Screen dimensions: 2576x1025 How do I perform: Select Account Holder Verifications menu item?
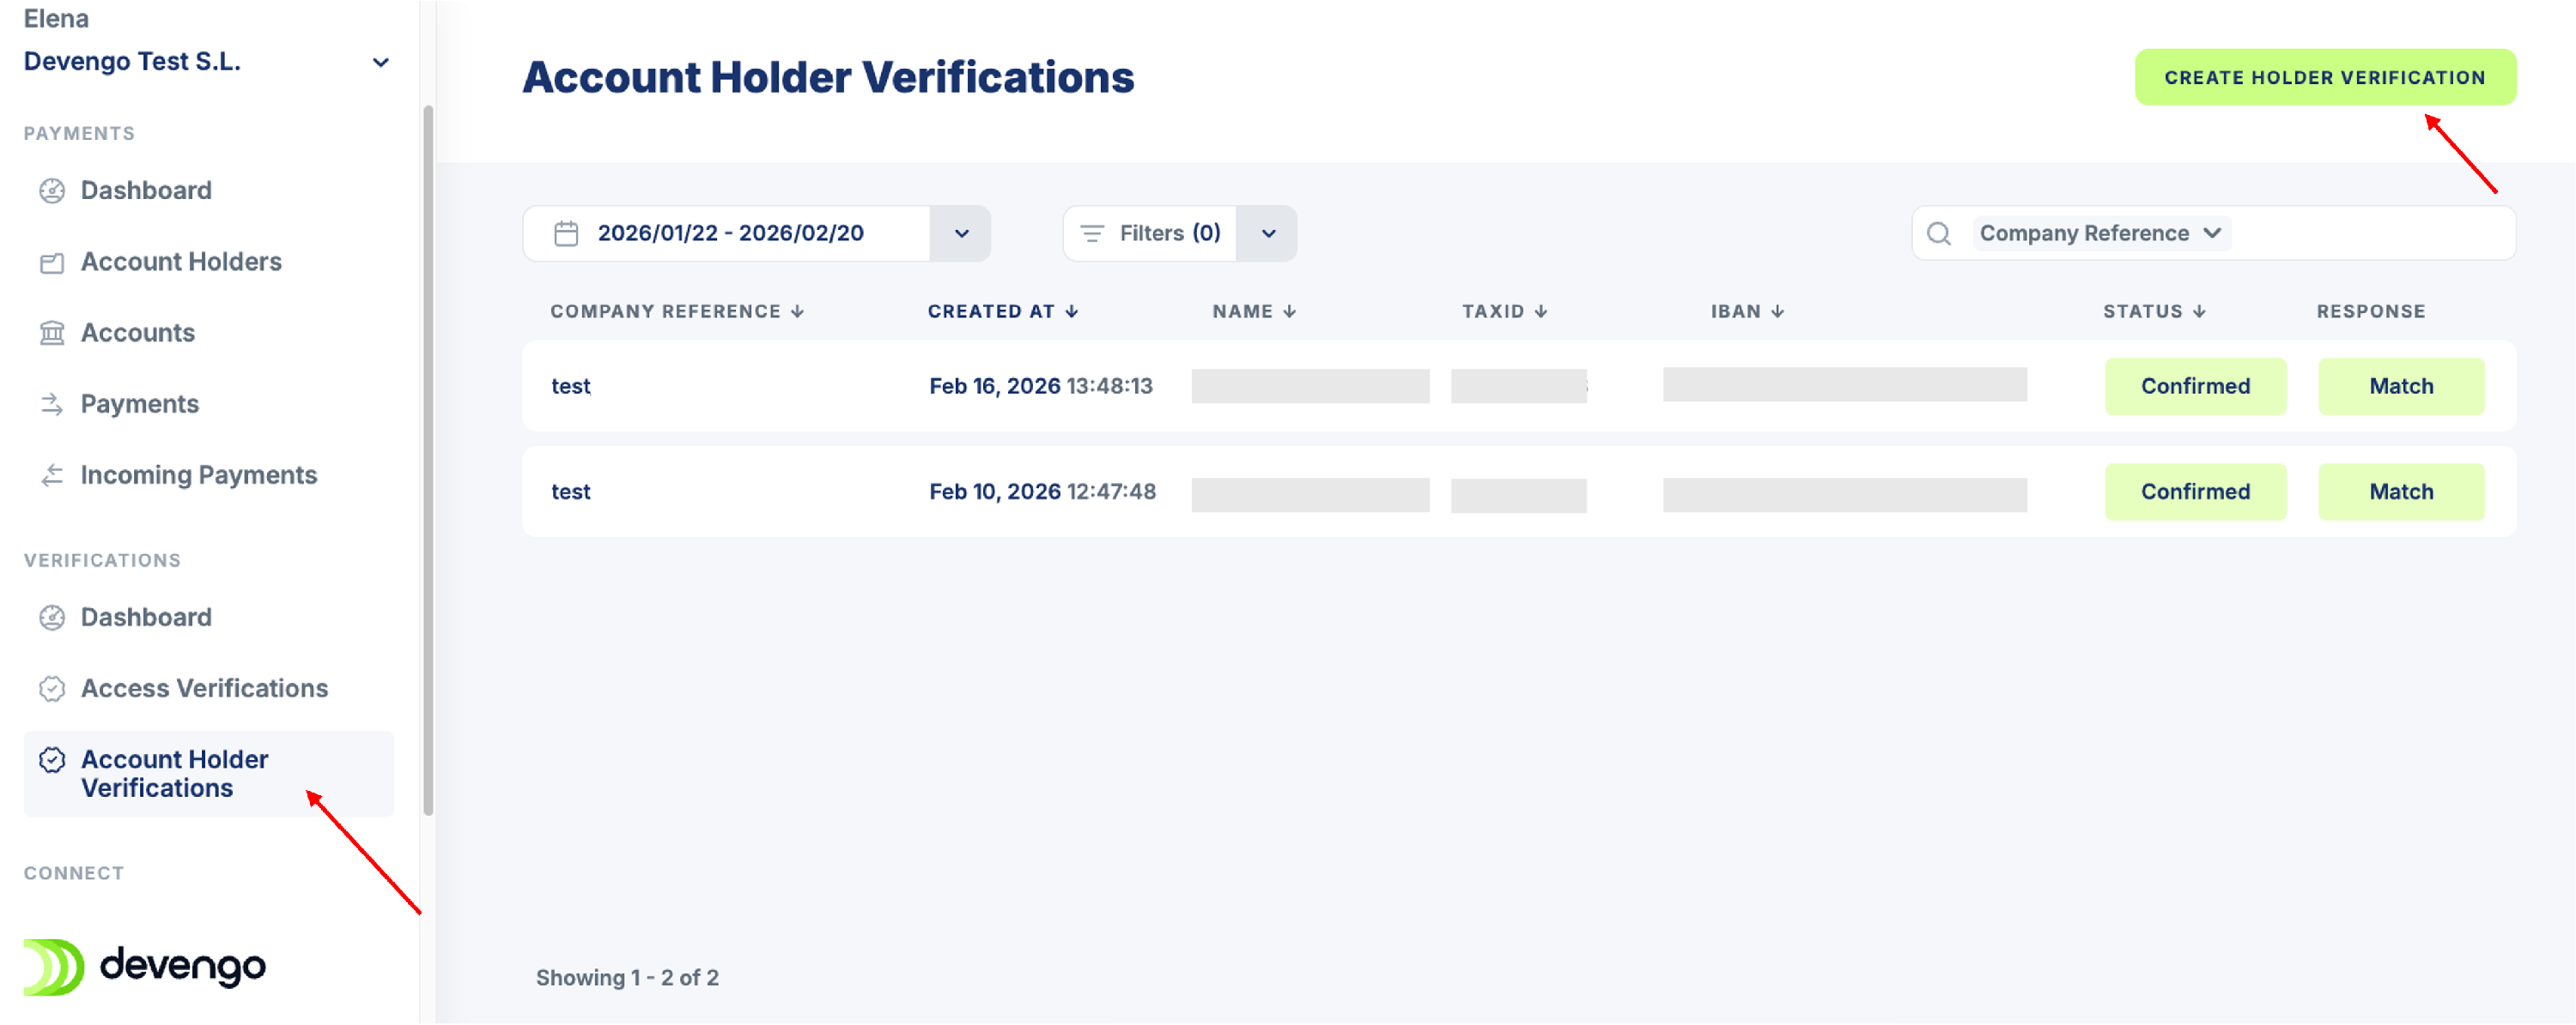174,773
